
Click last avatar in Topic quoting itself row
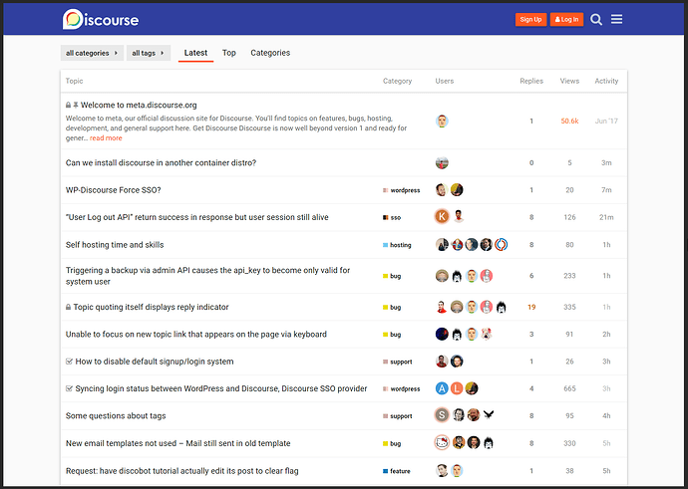(x=502, y=307)
